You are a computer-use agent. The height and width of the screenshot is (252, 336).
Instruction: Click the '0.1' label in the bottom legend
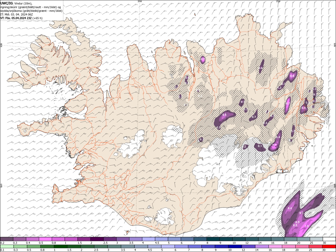(2, 250)
